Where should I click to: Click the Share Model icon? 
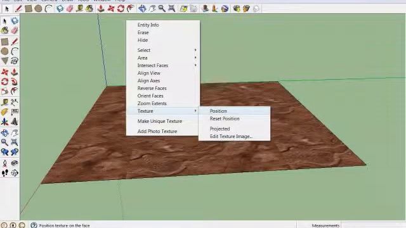pyautogui.click(x=246, y=9)
